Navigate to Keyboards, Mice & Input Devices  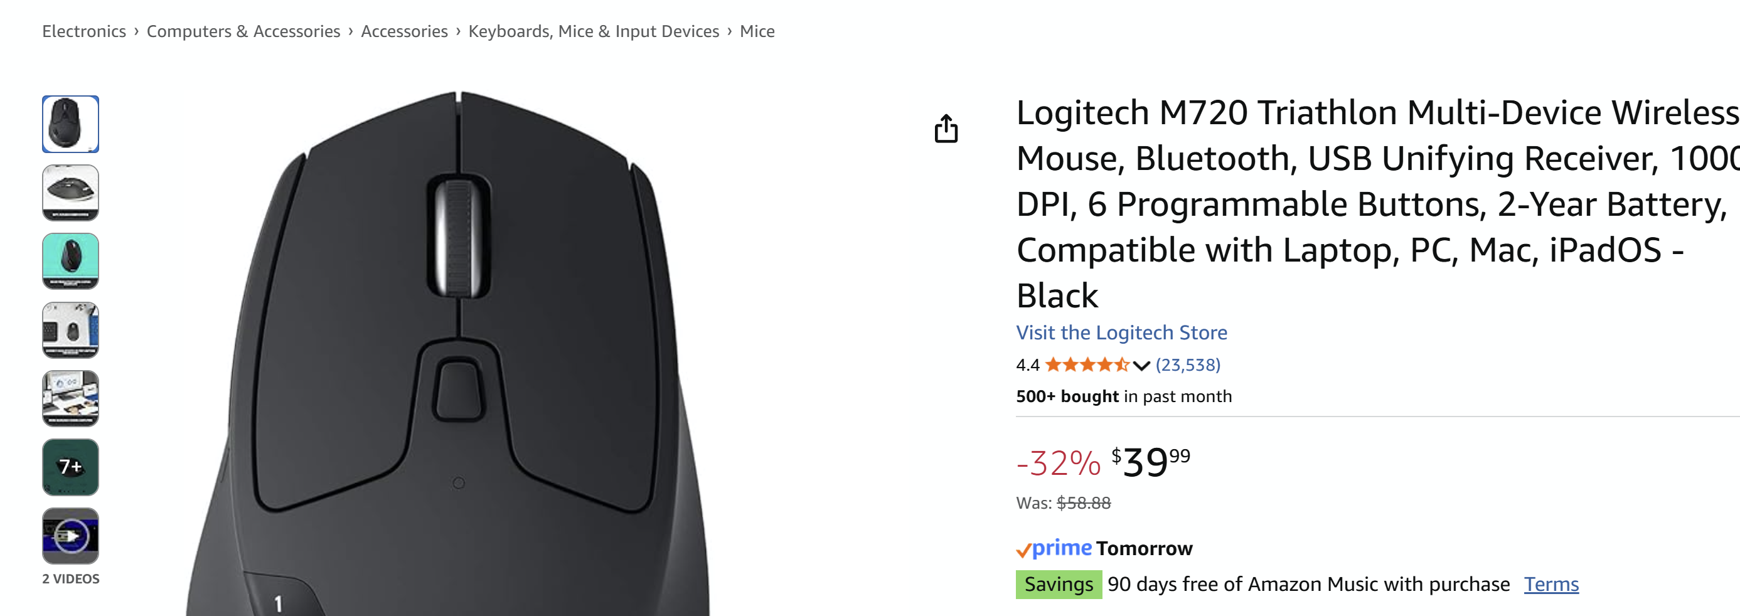(x=593, y=31)
